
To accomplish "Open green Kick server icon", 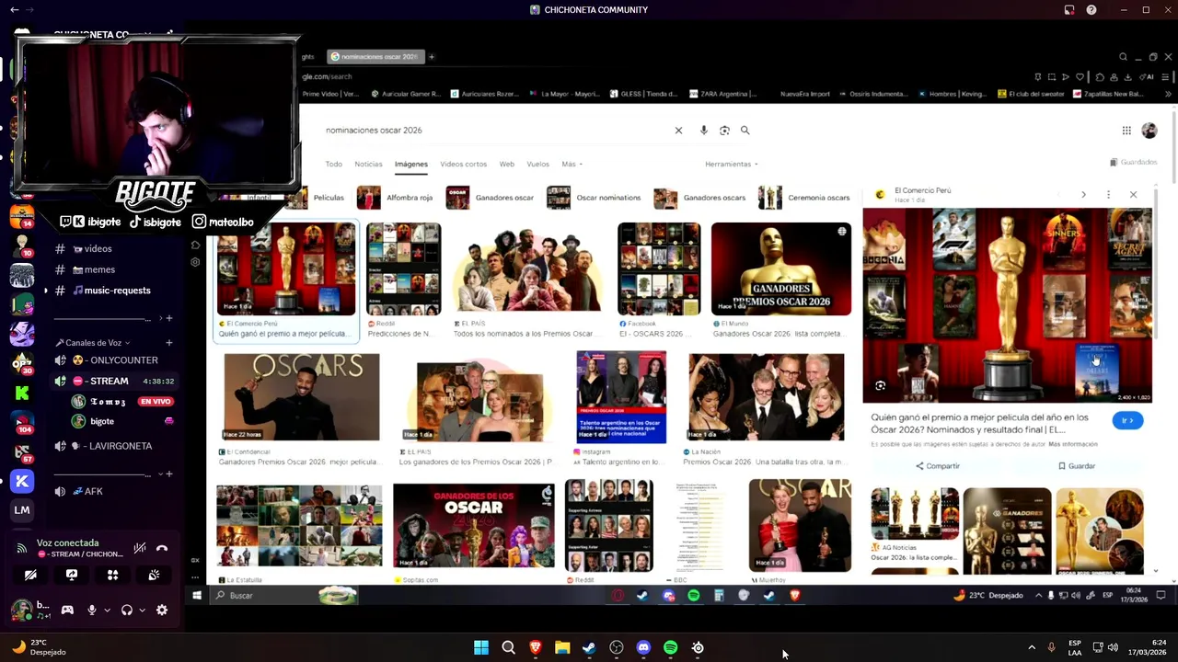I will [22, 393].
